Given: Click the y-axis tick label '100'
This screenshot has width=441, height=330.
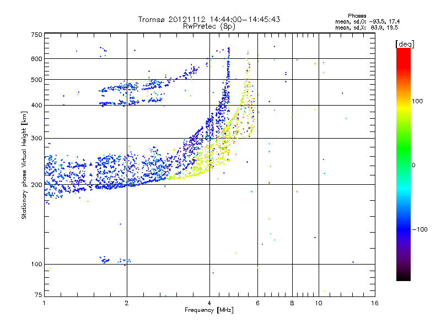Looking at the screenshot, I should tap(36, 264).
